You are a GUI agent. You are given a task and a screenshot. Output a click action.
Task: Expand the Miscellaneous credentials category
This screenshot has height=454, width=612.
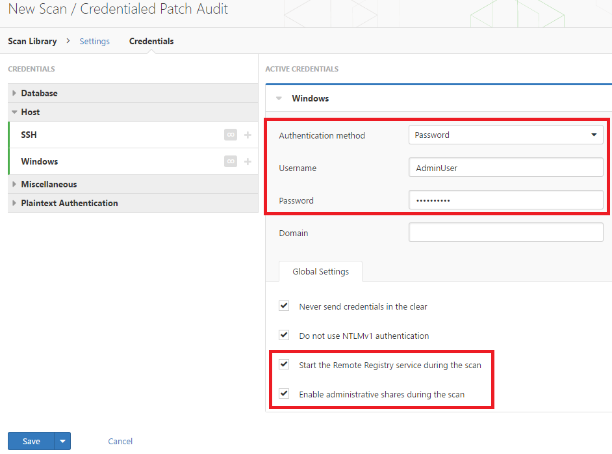[133, 184]
